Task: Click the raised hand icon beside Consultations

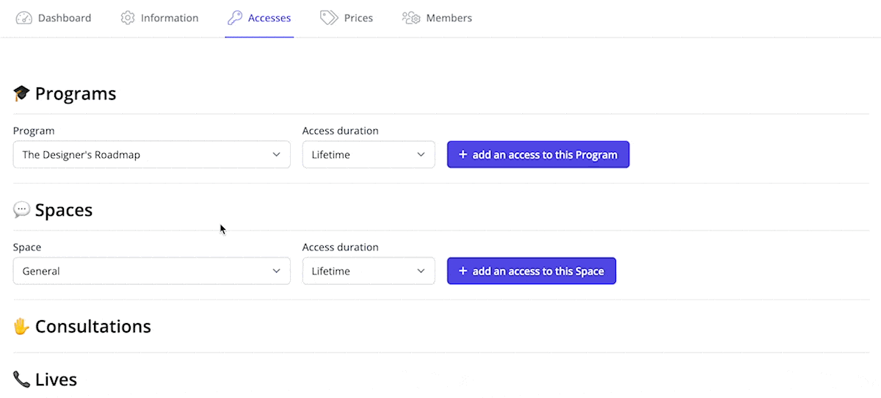Action: click(x=21, y=326)
